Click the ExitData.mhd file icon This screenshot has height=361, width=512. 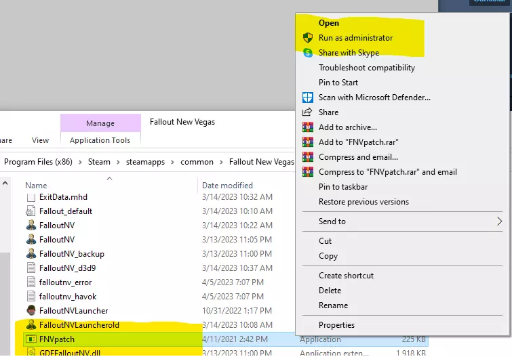coord(31,197)
